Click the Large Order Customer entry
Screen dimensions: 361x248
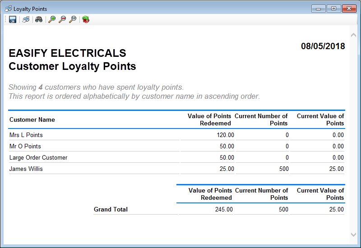click(38, 157)
